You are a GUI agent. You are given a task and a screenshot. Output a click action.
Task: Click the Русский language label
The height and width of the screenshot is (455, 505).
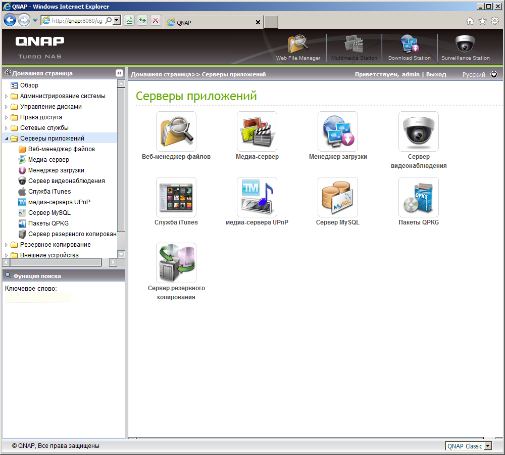(x=474, y=74)
